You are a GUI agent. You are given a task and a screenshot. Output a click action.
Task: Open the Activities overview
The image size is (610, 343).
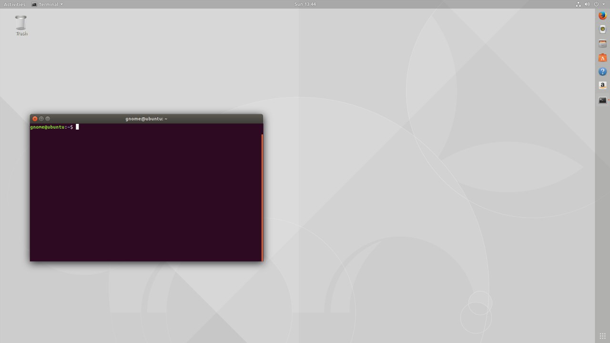click(15, 4)
